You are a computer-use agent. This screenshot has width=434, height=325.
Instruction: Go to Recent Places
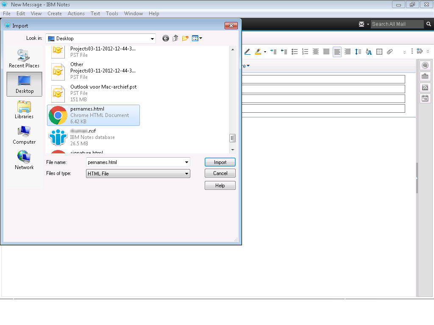coord(24,58)
